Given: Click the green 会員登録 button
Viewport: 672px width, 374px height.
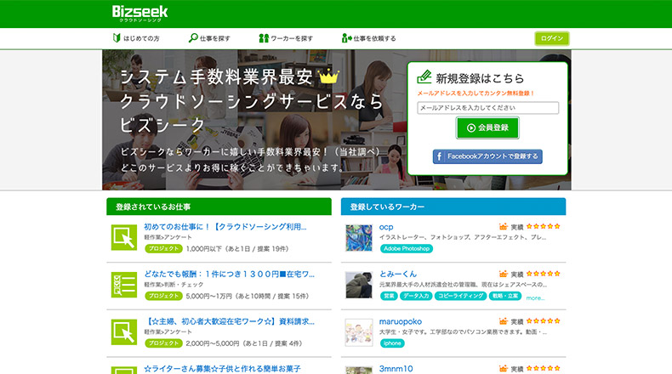Looking at the screenshot, I should (487, 127).
